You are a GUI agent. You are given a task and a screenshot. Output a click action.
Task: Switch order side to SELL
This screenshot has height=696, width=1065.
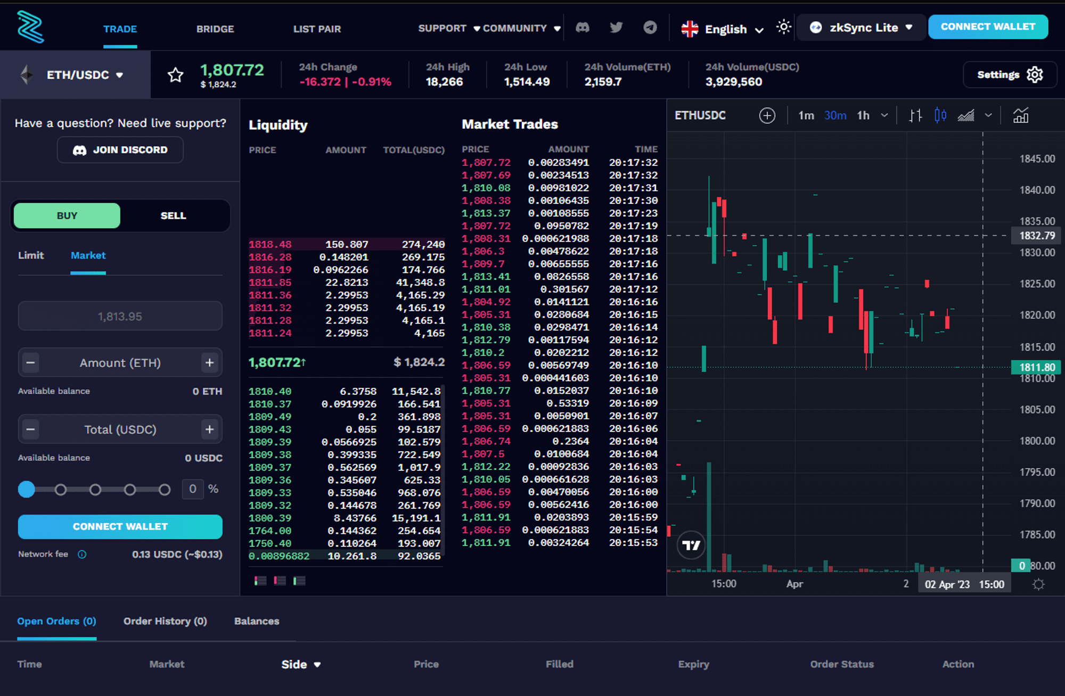pyautogui.click(x=173, y=216)
